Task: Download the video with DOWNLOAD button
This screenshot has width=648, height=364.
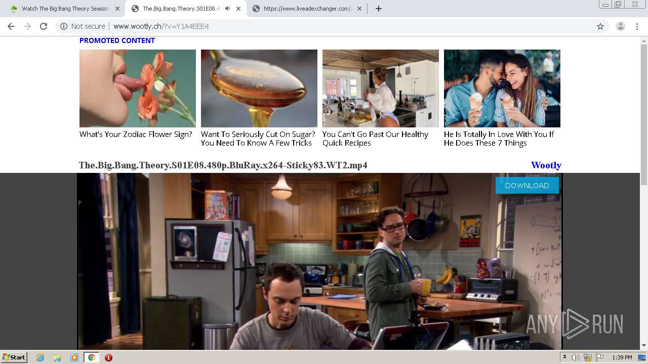Action: (x=527, y=186)
